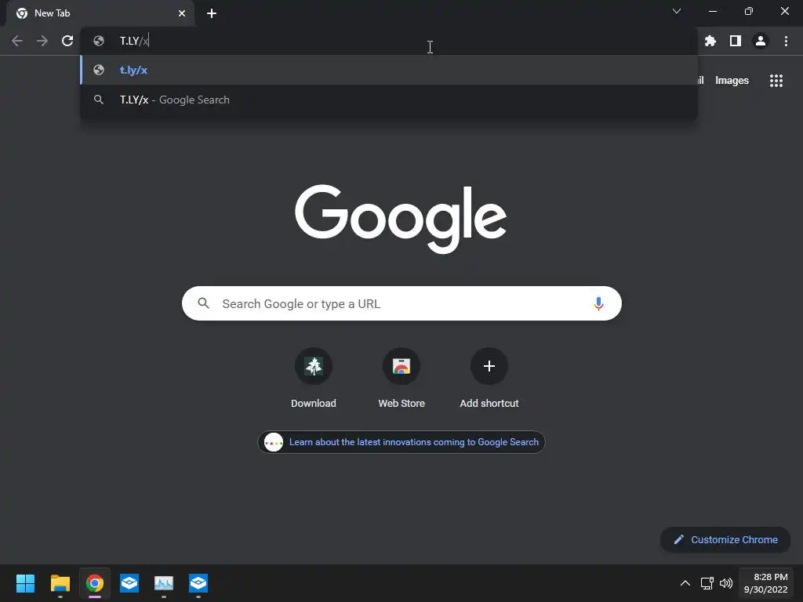Open the chart monitor taskbar app

164,583
